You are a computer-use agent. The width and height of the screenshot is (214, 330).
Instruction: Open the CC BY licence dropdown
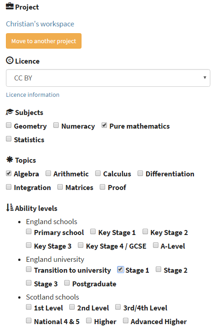108,78
